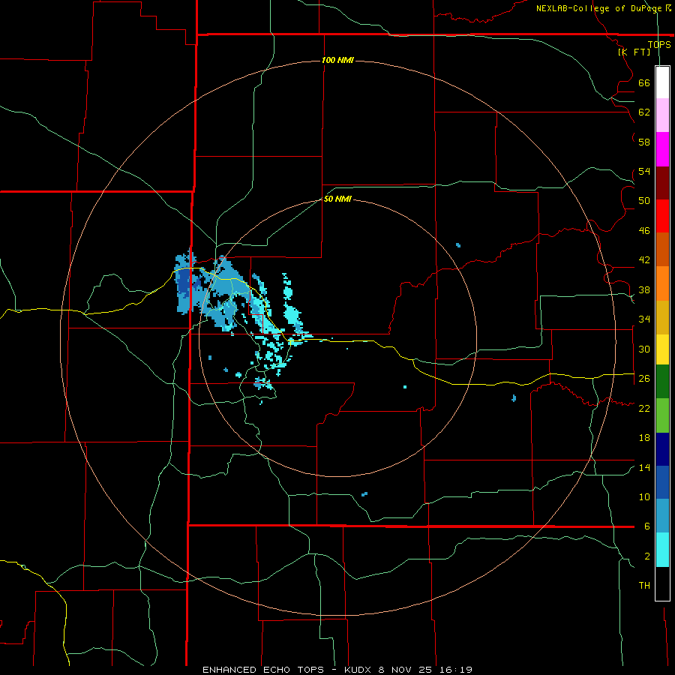Click the "42" legend value
675x675 pixels.
click(x=644, y=260)
